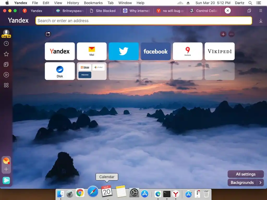
Task: Open the View menu
Action: 58,3
